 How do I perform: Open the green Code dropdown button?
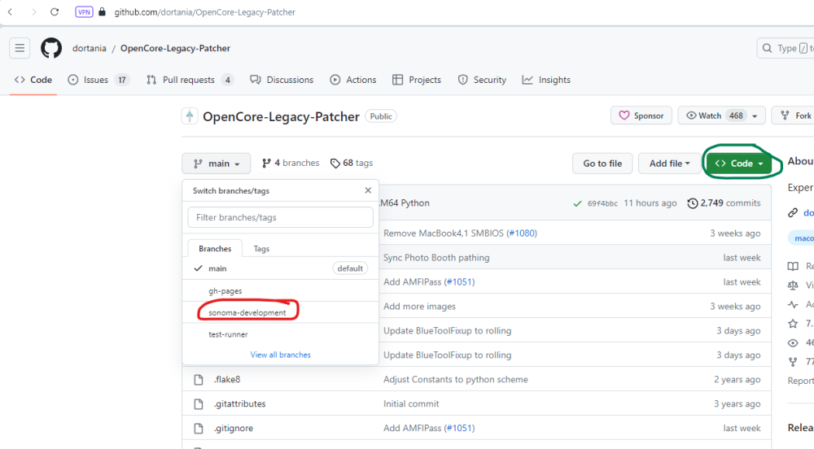(x=739, y=163)
